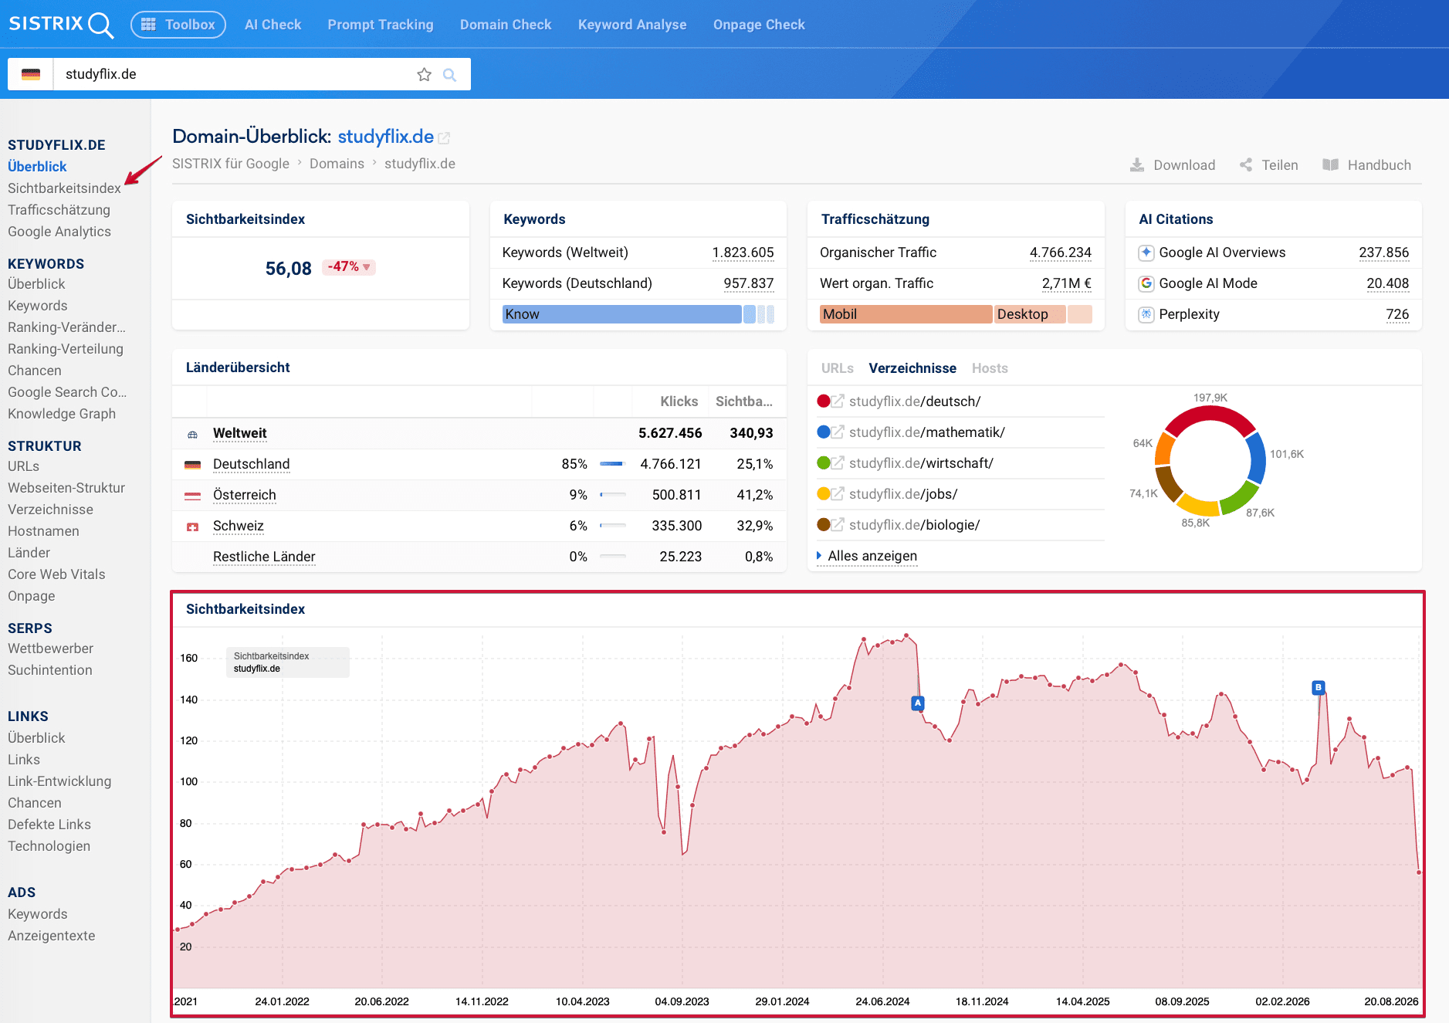Open Wettbewerber in the sidebar
Image resolution: width=1449 pixels, height=1023 pixels.
(x=50, y=649)
